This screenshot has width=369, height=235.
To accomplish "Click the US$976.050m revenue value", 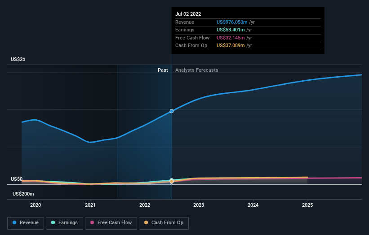I will coord(232,22).
